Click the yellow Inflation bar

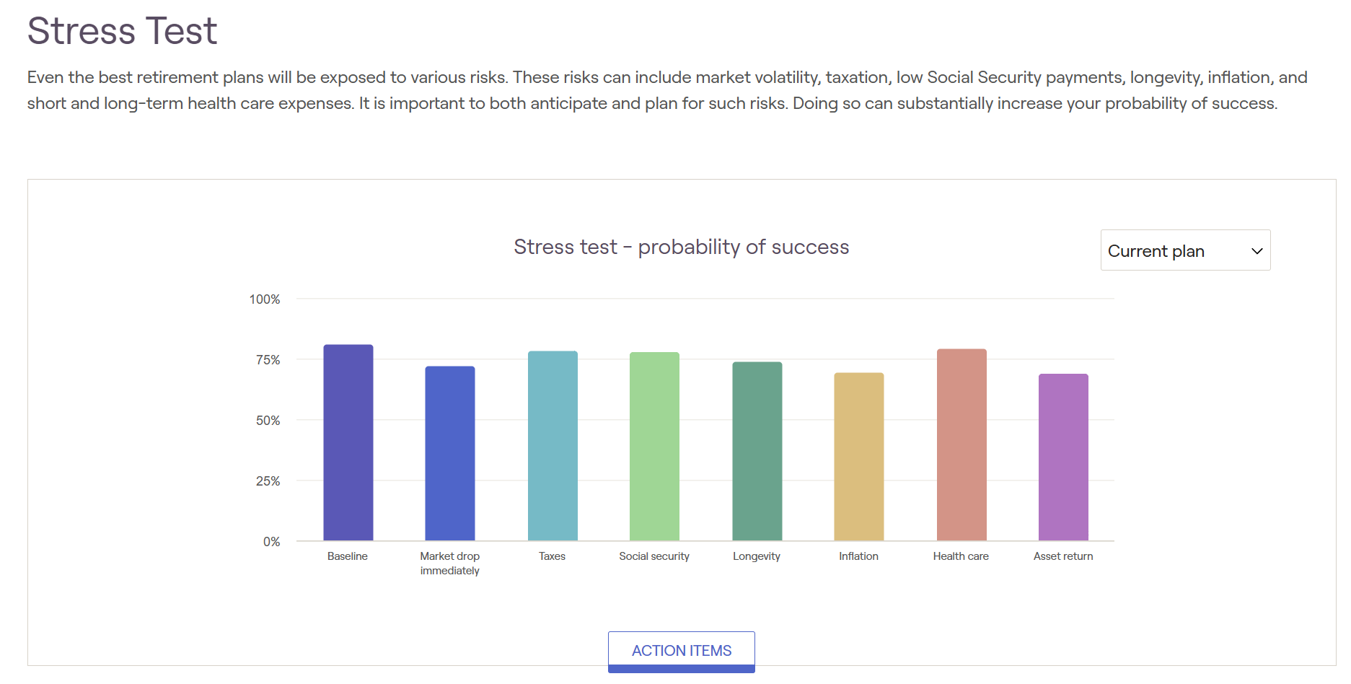click(859, 457)
